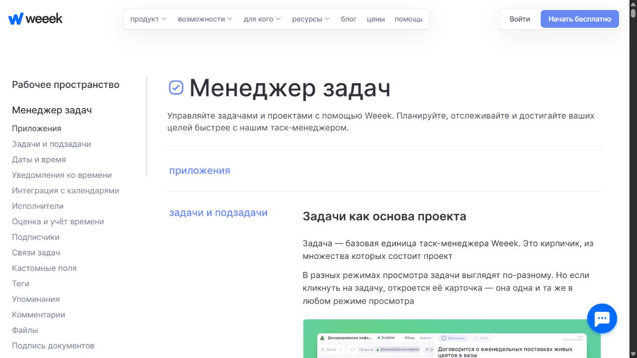Viewport: 637px width, 358px height.
Task: Click the Начать бесплатно button
Action: (x=580, y=19)
